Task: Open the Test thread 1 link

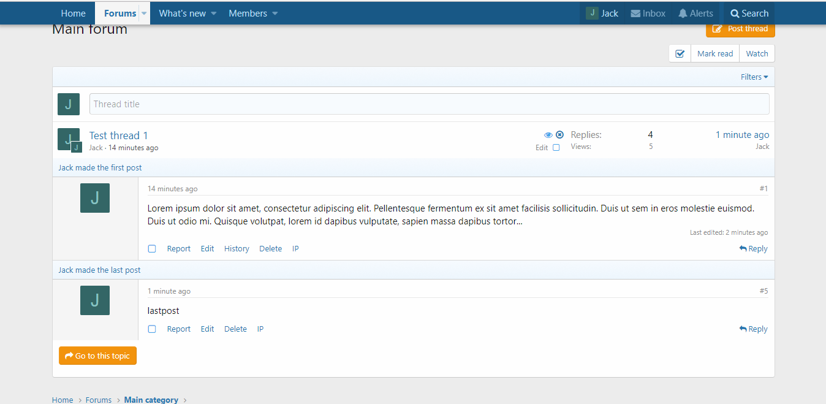Action: 118,135
